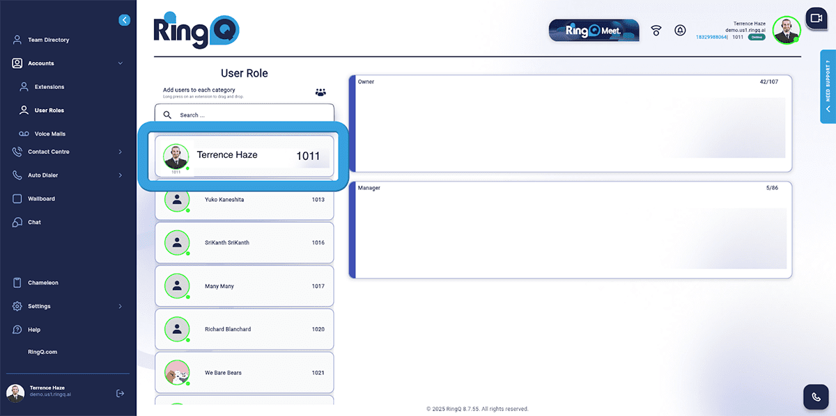This screenshot has height=416, width=836.
Task: Click the user search input field
Action: (251, 115)
